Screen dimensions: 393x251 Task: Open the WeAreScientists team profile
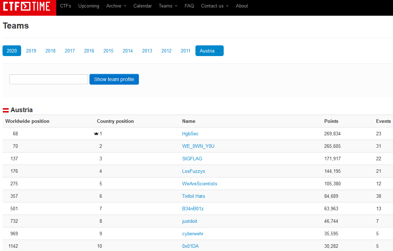coord(199,184)
